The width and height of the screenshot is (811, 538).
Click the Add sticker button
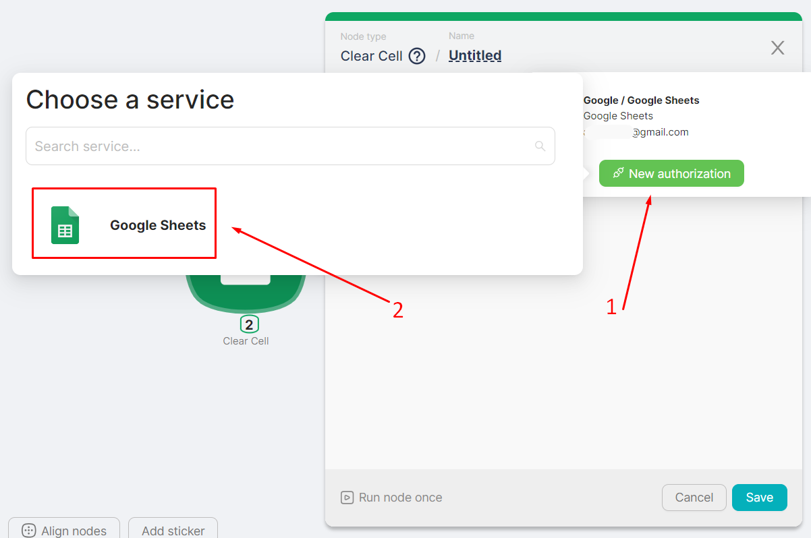173,531
